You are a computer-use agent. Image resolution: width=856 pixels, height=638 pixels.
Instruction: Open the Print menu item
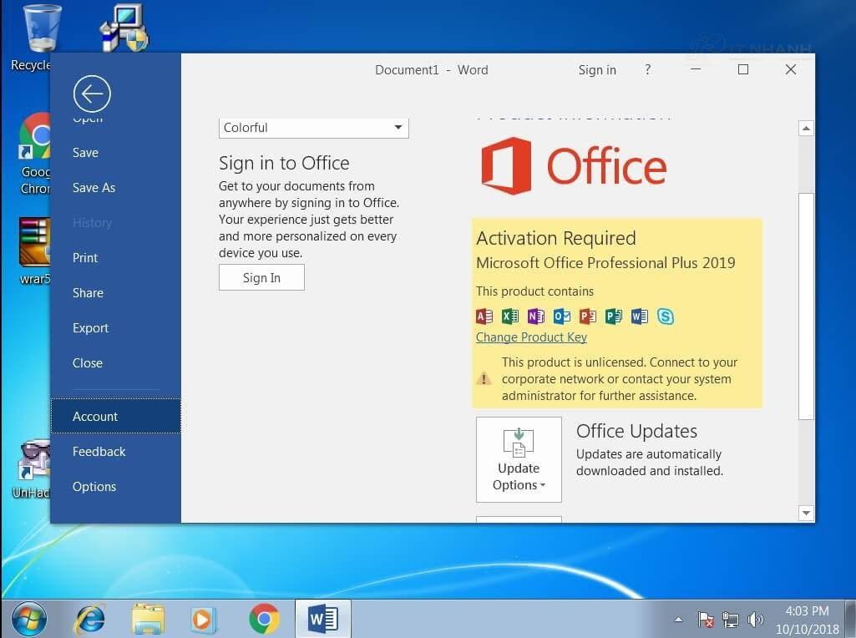[85, 258]
